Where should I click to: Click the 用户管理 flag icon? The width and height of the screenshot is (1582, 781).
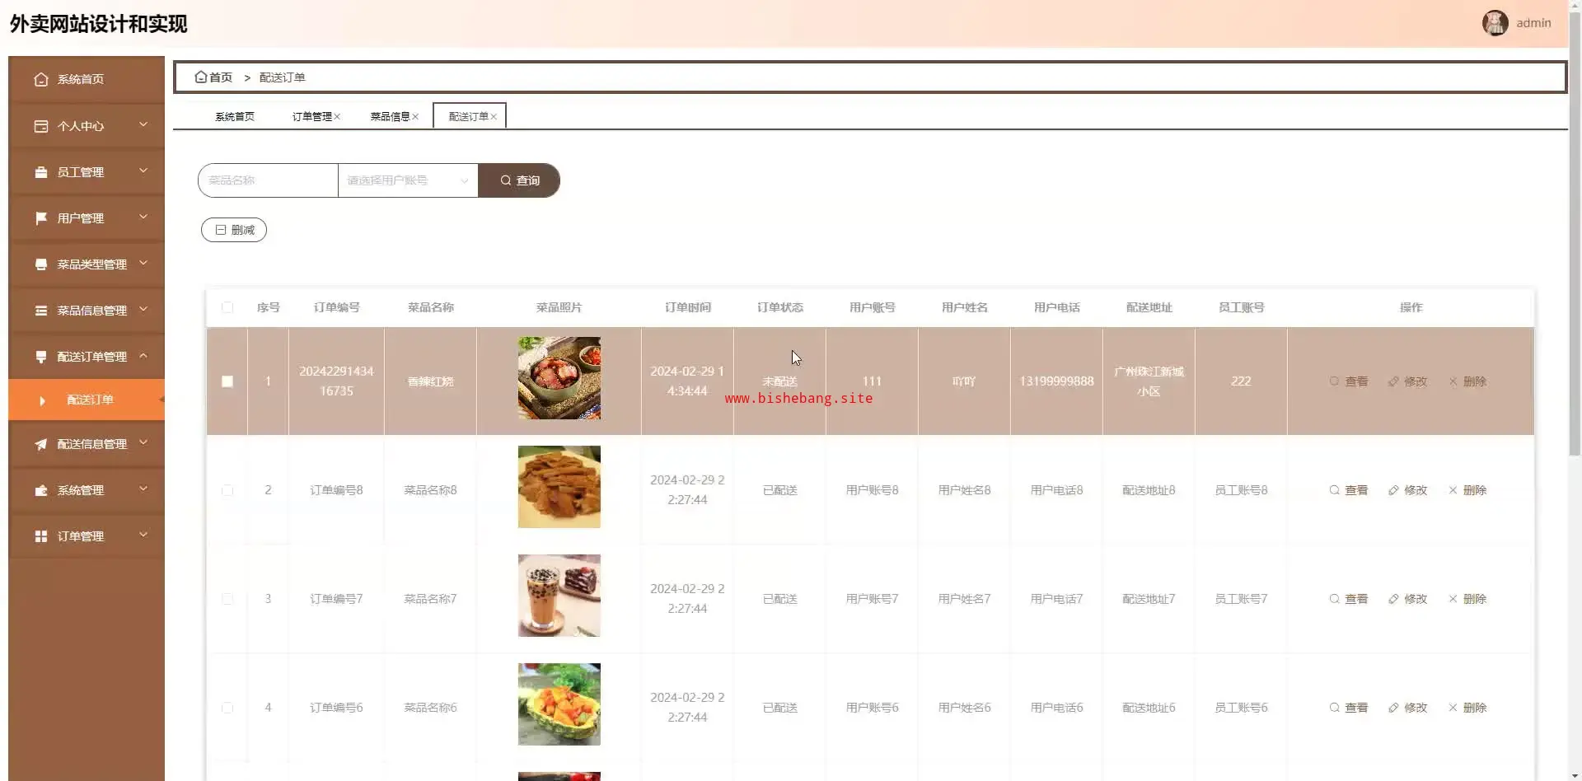pyautogui.click(x=41, y=218)
